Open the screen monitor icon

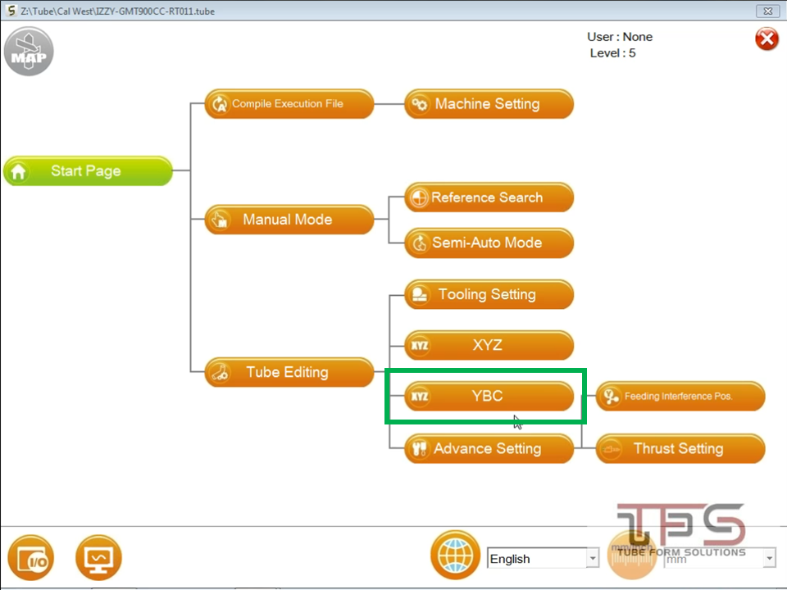(x=98, y=559)
